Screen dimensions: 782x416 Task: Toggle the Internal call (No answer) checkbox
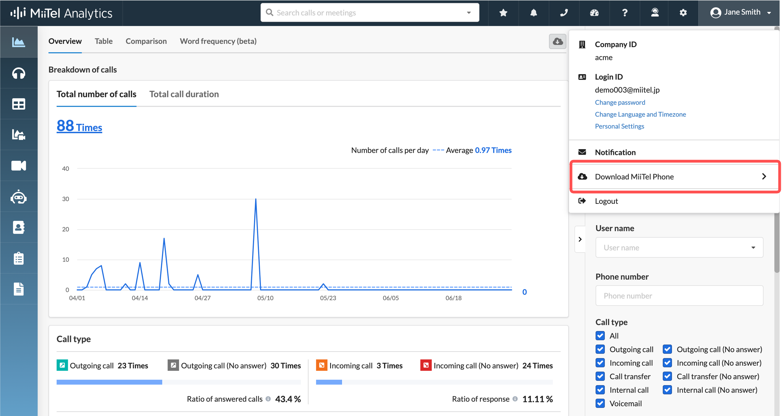(667, 390)
